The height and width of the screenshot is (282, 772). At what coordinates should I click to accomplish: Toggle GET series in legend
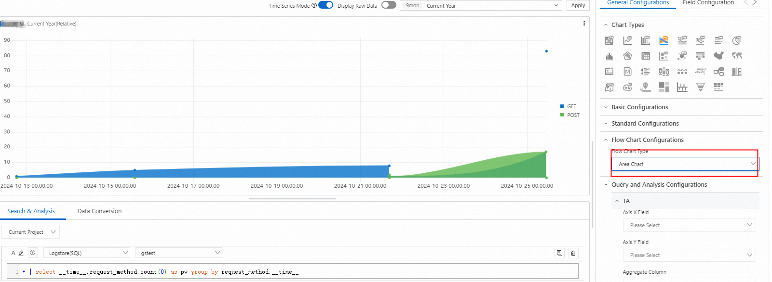click(568, 106)
